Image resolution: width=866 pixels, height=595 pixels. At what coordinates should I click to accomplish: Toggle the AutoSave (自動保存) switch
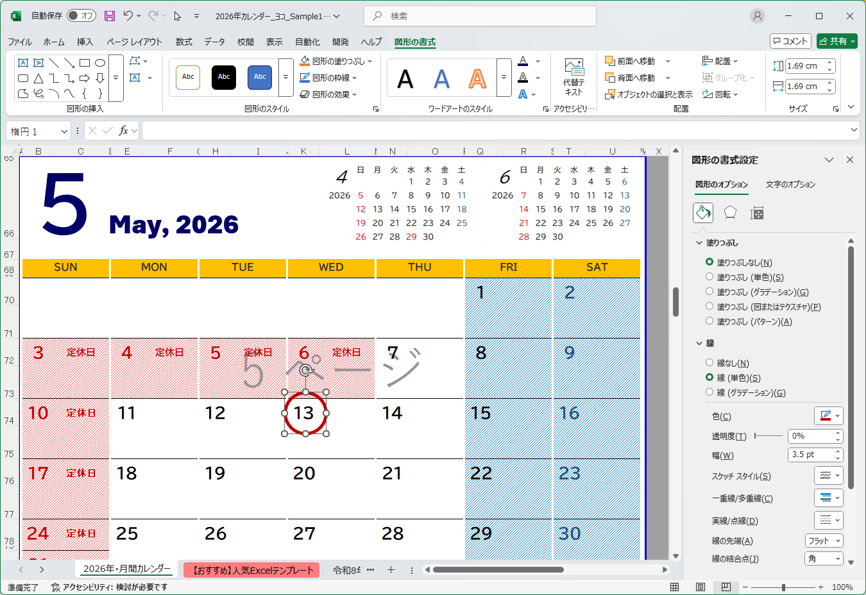81,16
